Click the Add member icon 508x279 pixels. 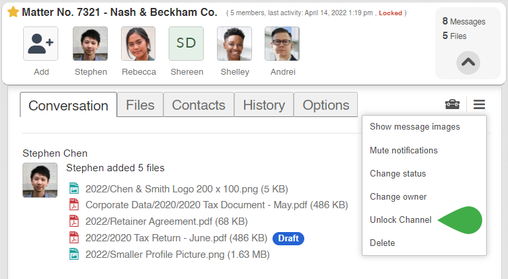point(40,44)
